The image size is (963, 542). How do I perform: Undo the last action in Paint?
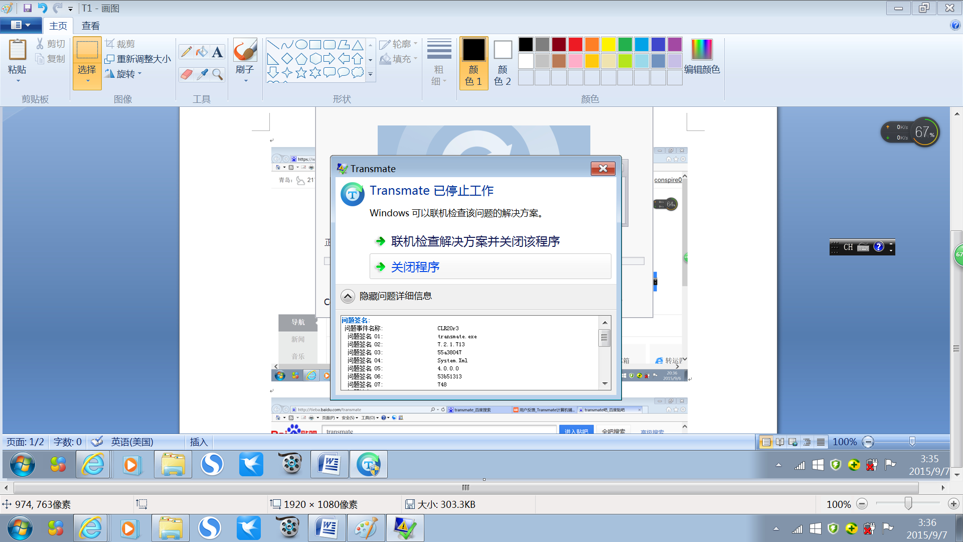point(43,8)
